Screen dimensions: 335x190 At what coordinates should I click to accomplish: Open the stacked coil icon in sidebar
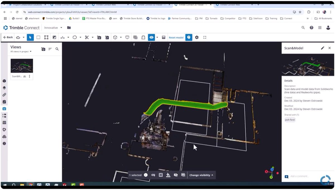[4, 137]
